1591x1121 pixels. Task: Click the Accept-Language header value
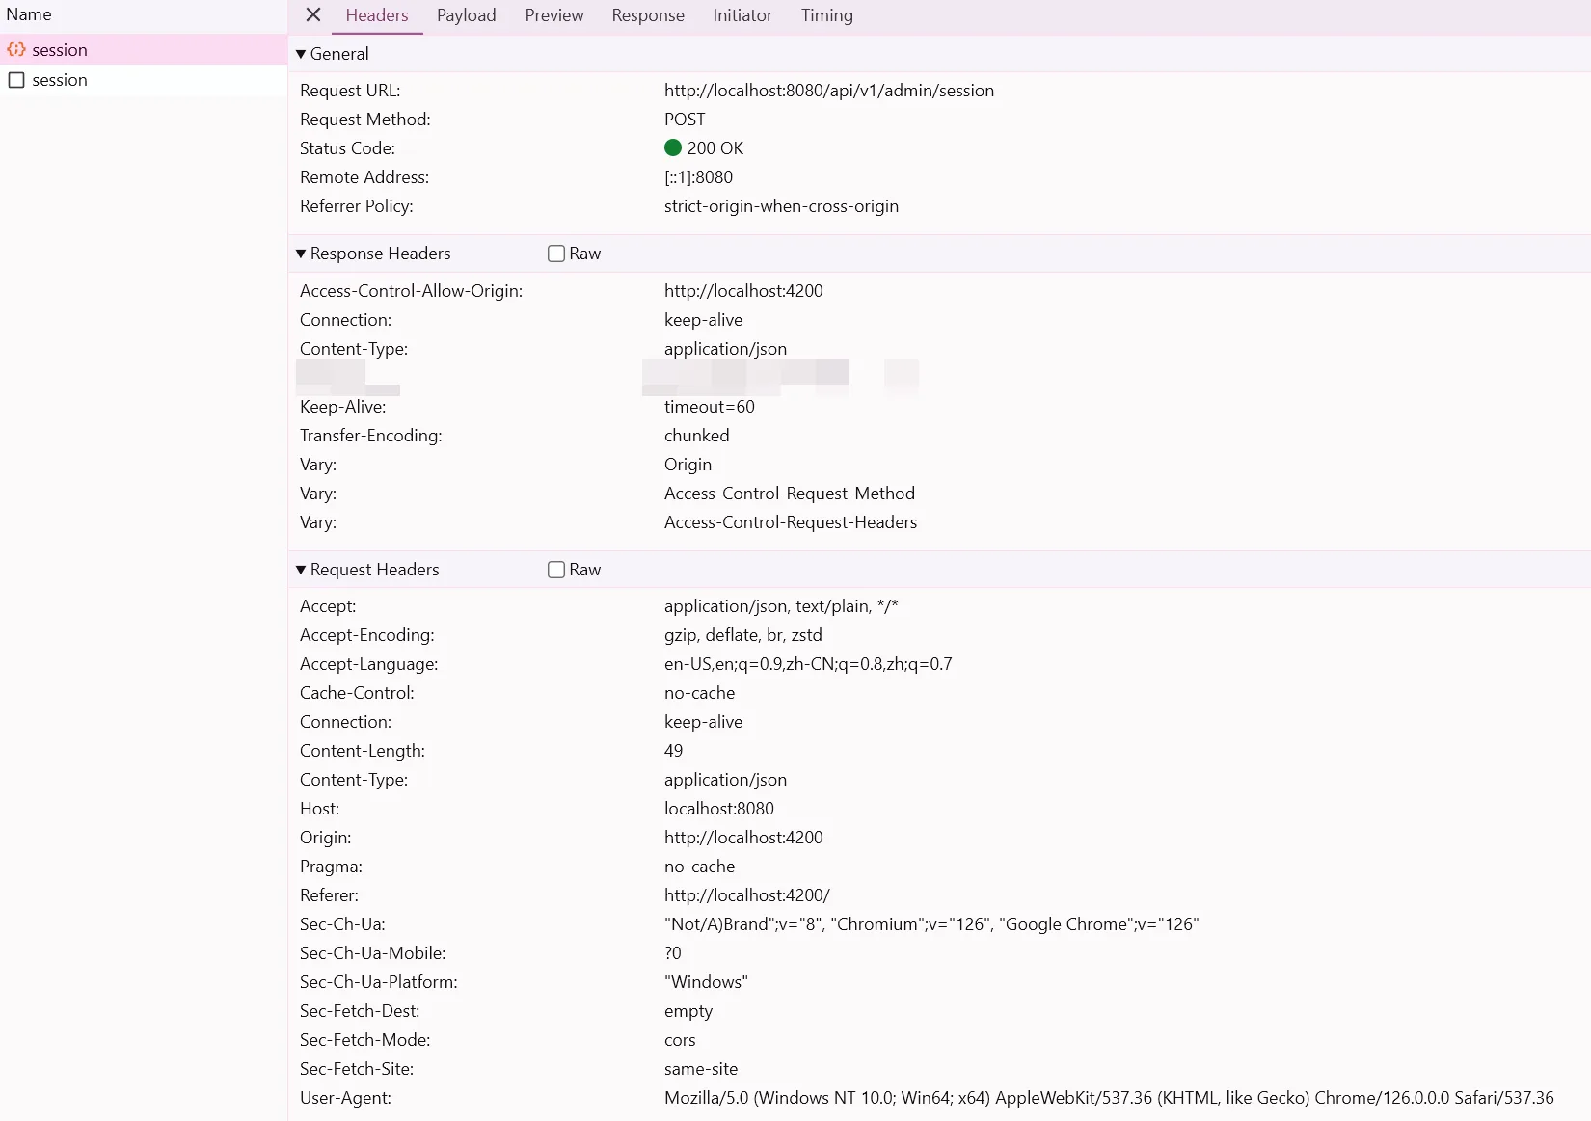tap(808, 664)
